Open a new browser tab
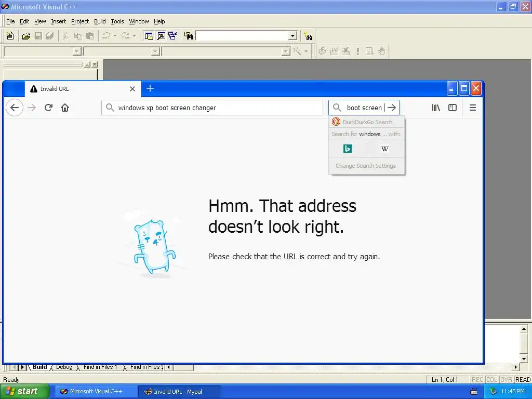Image resolution: width=532 pixels, height=399 pixels. 150,88
